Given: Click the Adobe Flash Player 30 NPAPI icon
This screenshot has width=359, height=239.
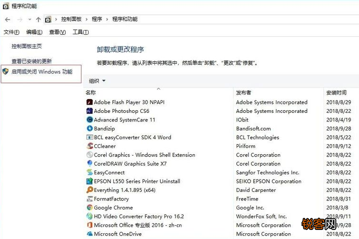Looking at the screenshot, I should coord(90,102).
